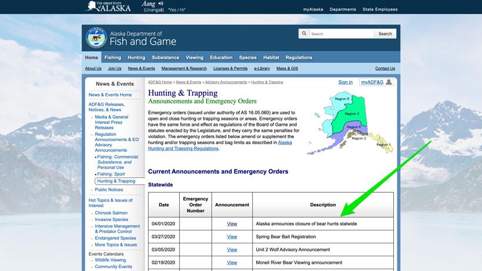482x271 pixels.
Task: Select the Regulations tab
Action: (299, 58)
